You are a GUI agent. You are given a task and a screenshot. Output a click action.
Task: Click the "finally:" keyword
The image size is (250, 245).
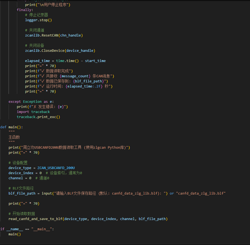point(25,10)
